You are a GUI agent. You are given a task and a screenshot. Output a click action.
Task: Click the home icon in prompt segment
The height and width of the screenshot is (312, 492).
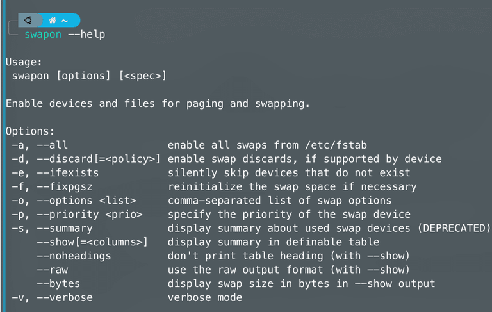coord(53,21)
